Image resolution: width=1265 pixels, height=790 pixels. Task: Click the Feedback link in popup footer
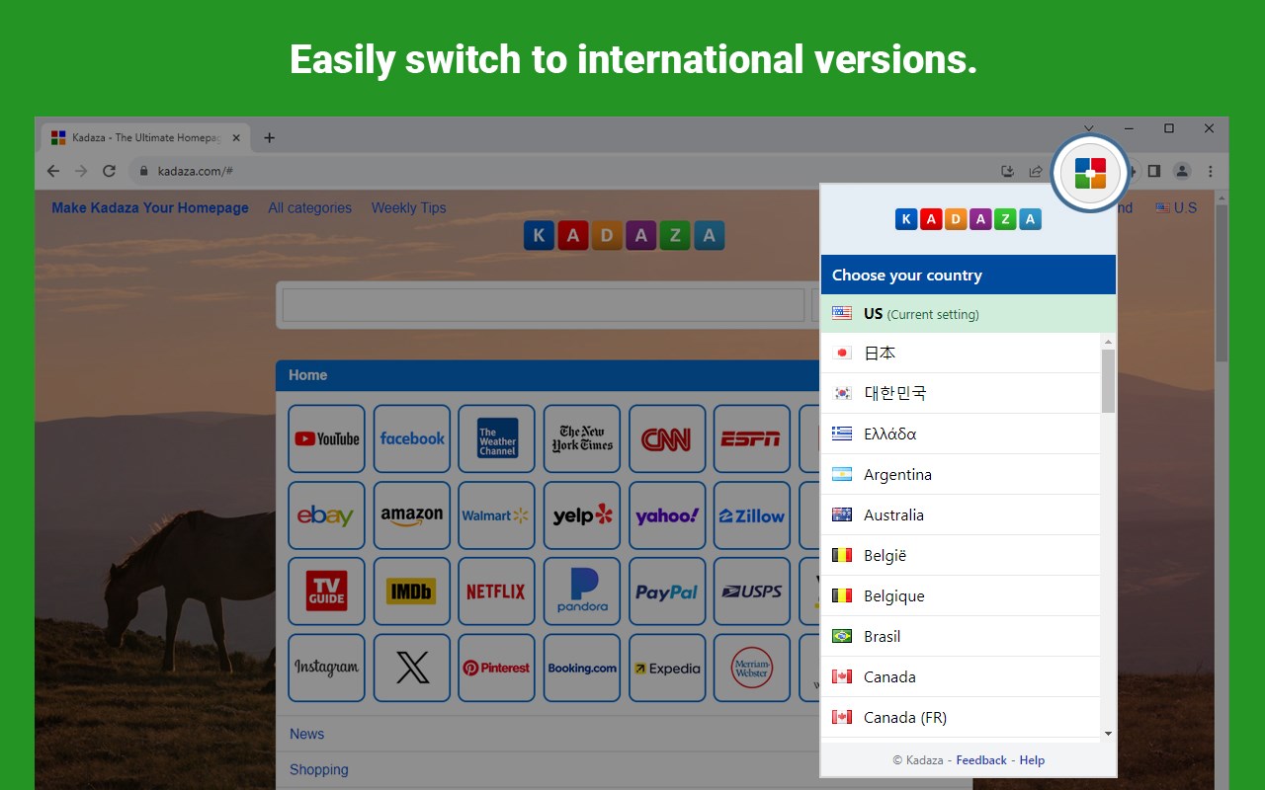coord(981,760)
